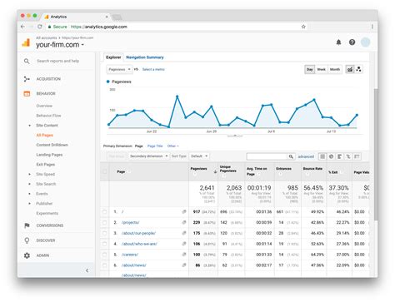Select the Performance bar view icon
The image size is (395, 302).
[339, 156]
